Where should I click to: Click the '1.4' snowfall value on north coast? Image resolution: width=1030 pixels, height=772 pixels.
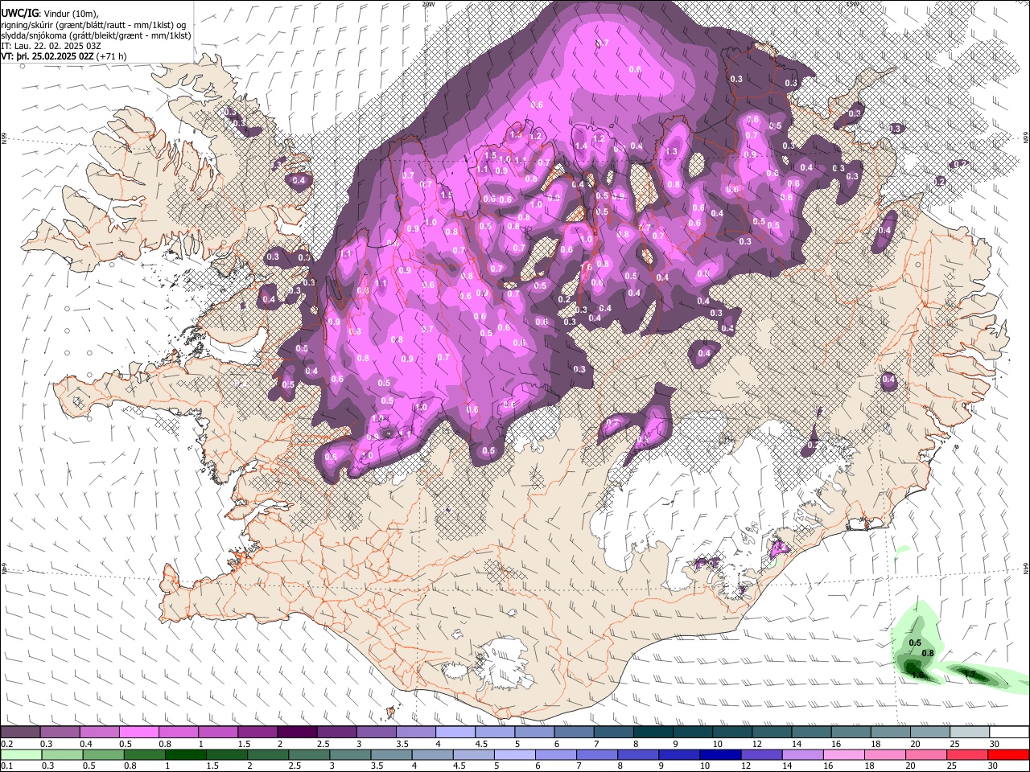coord(582,146)
